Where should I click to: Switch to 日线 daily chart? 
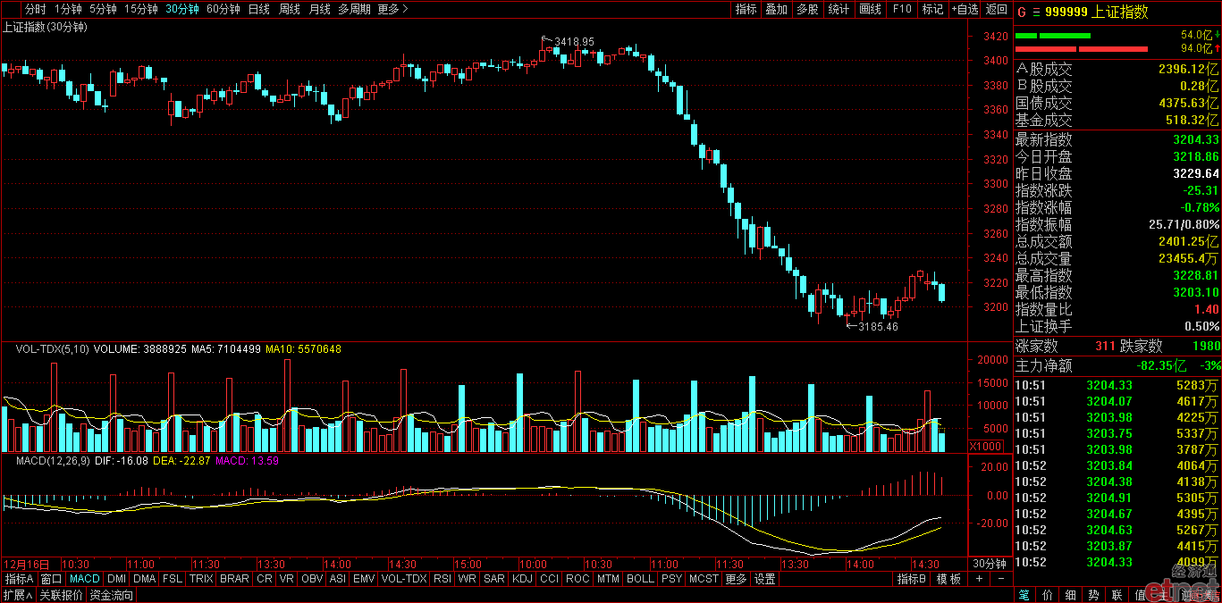click(x=258, y=9)
